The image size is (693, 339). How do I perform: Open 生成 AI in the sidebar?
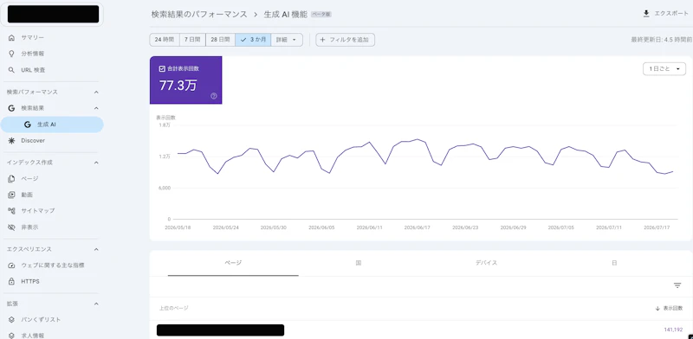click(x=52, y=125)
